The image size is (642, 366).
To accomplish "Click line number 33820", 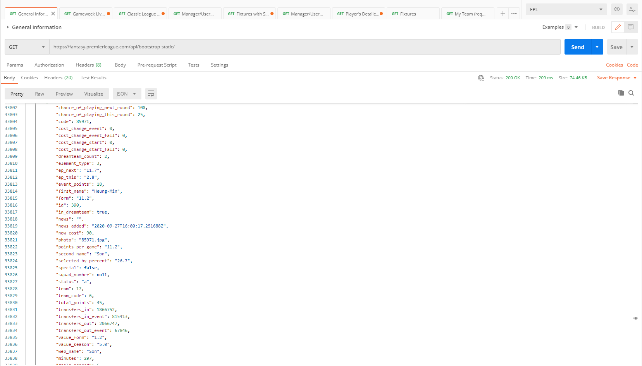I will (x=11, y=233).
